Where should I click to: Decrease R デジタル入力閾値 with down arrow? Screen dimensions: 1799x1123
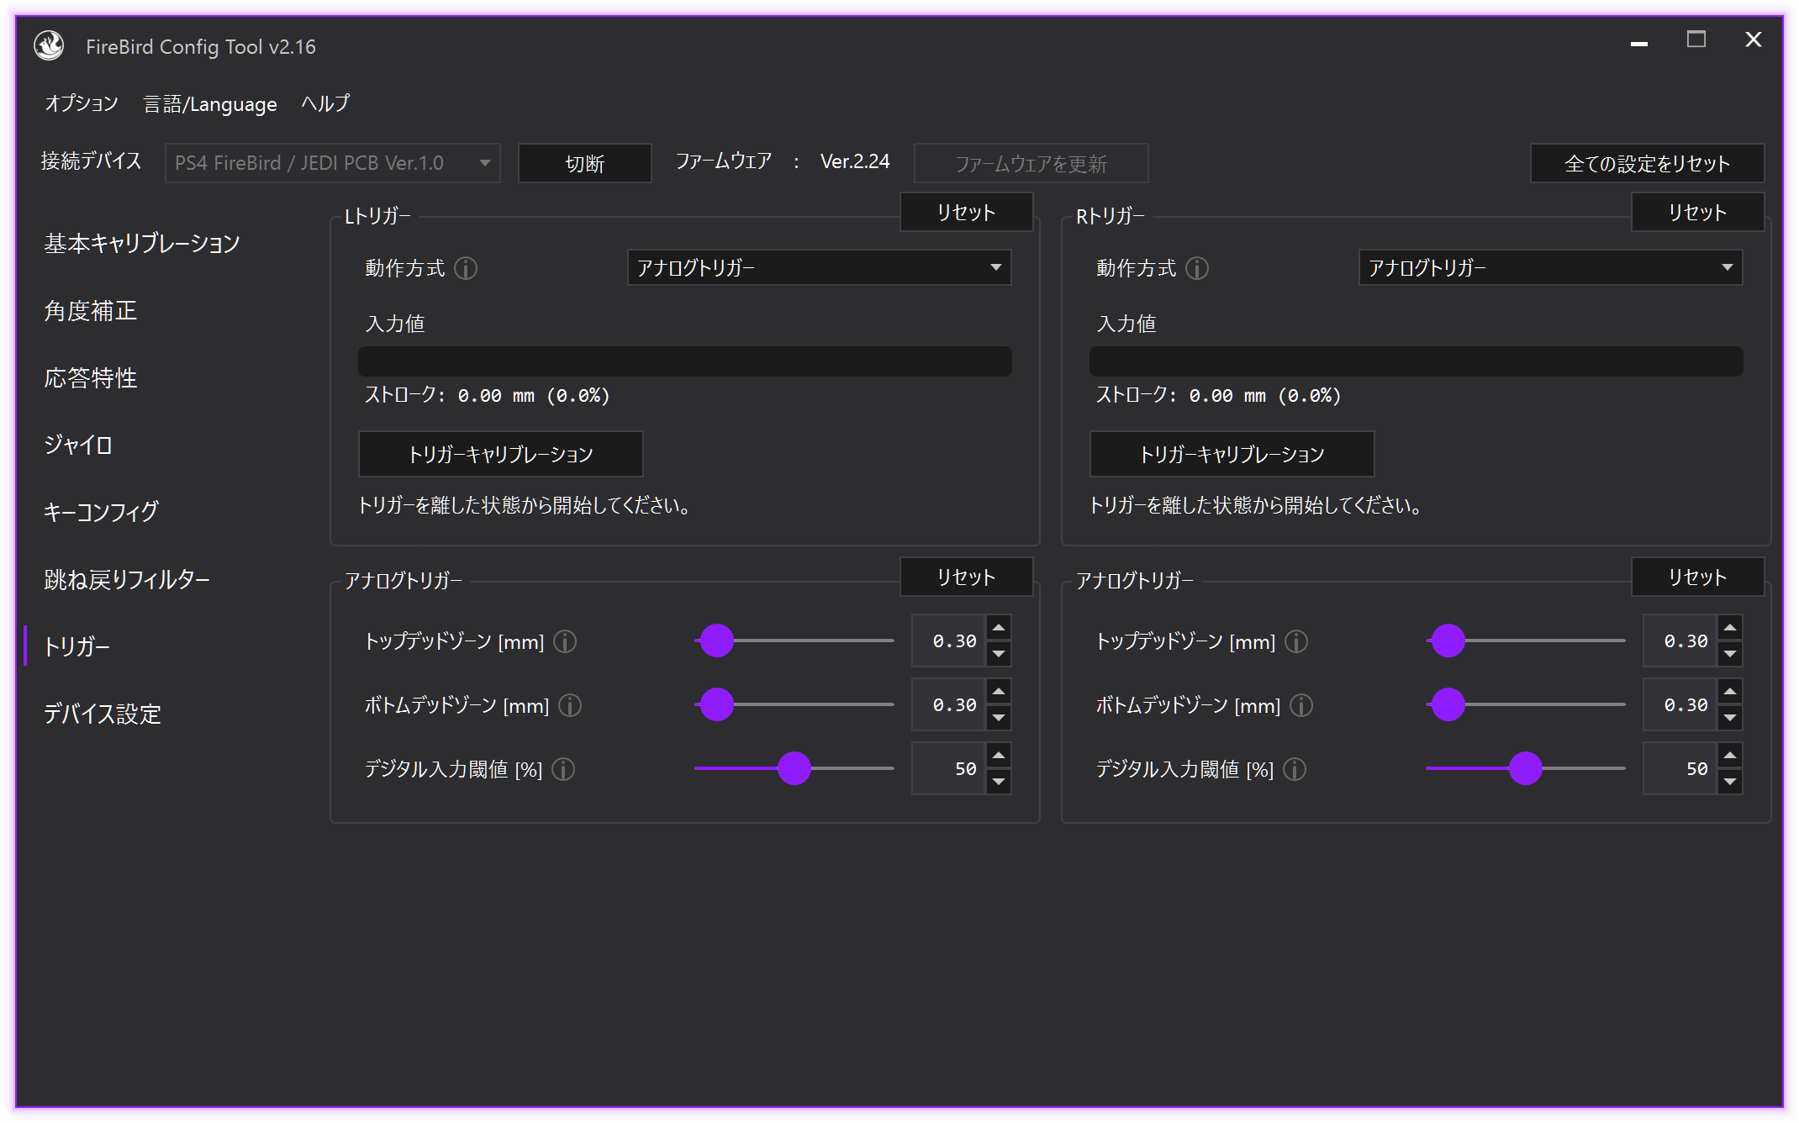point(1730,782)
